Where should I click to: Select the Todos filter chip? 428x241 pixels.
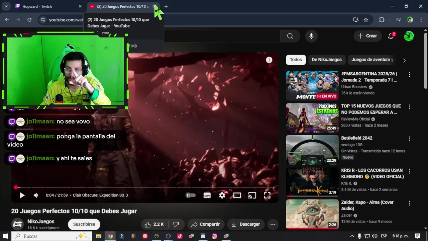pos(296,60)
